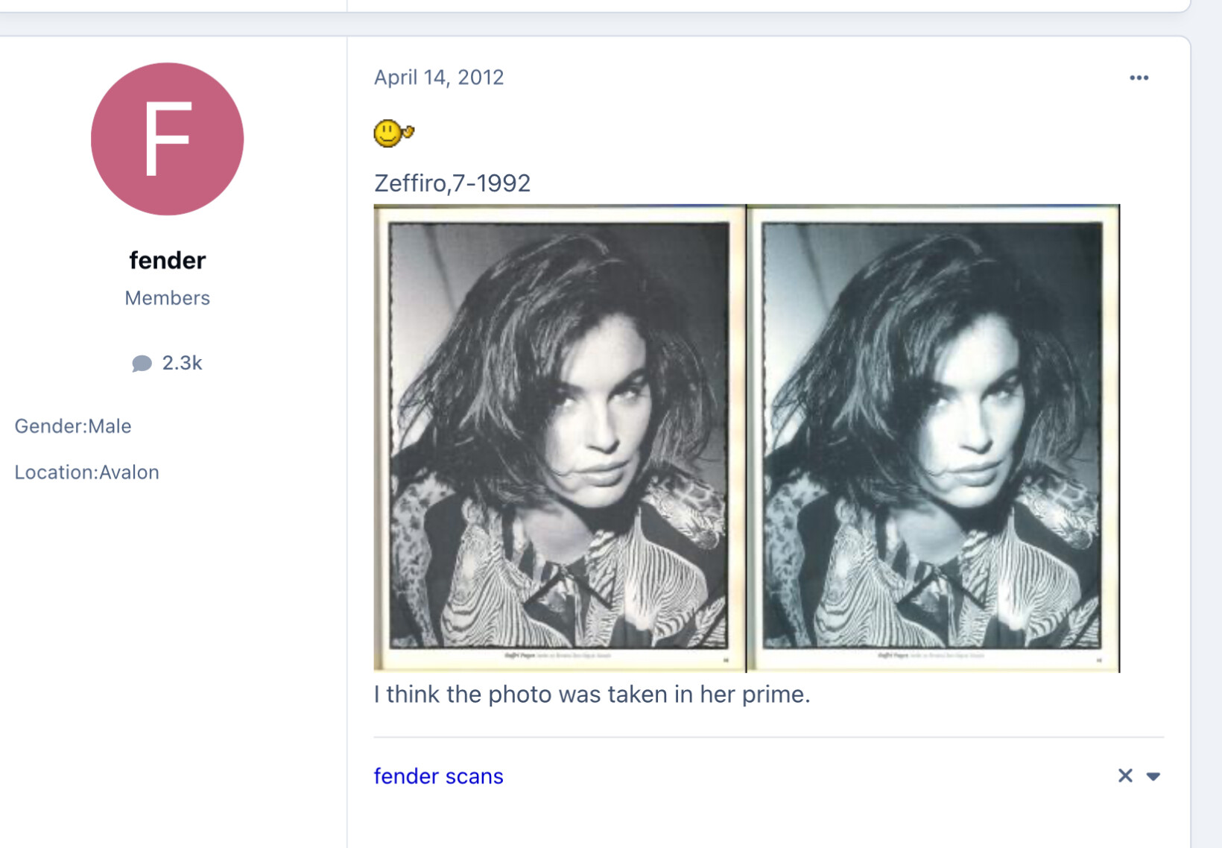Click the Gender:Male profile field

tap(73, 426)
